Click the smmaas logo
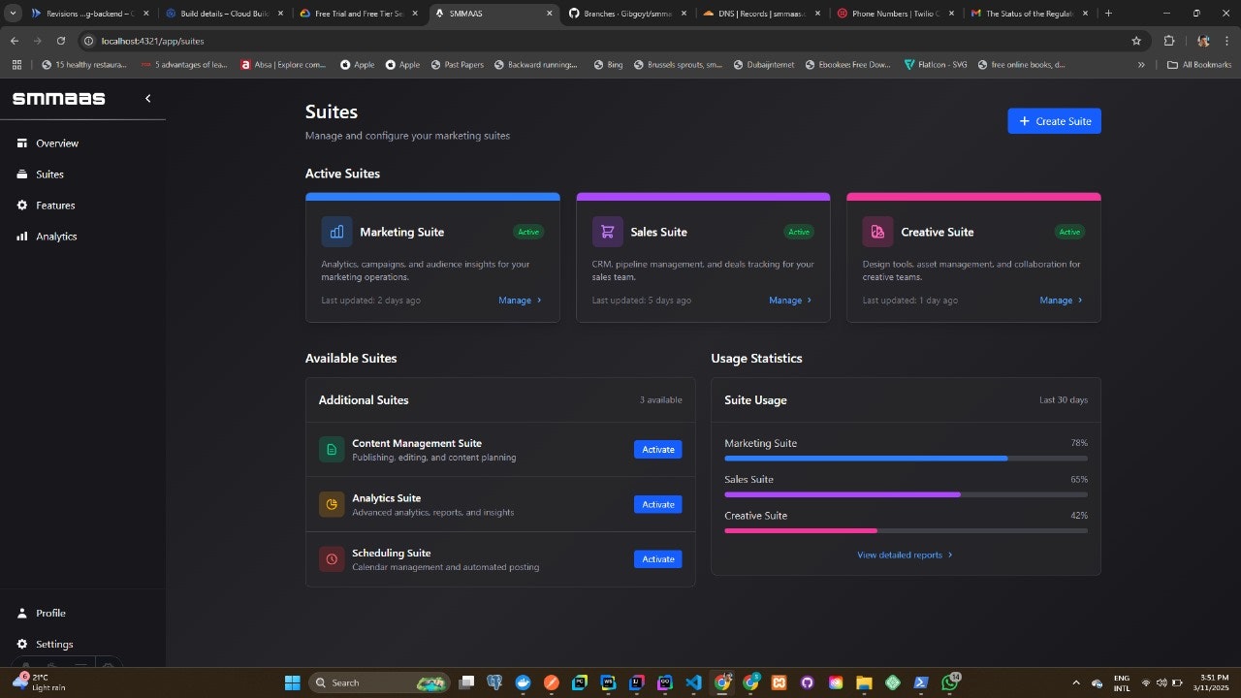Image resolution: width=1241 pixels, height=698 pixels. pyautogui.click(x=59, y=98)
